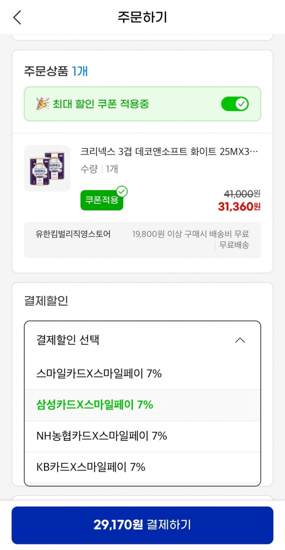Tap the 주문상품 1개 section header
This screenshot has height=550, width=285.
click(56, 71)
